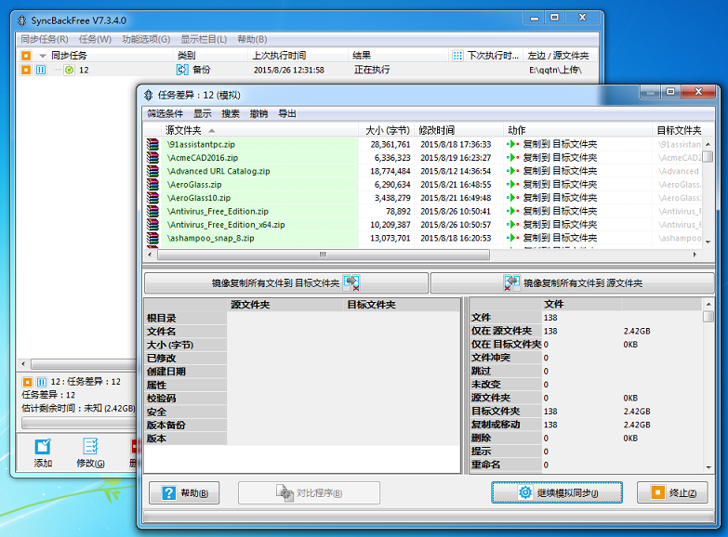Click the pause icon on task 12 row
The width and height of the screenshot is (728, 537).
pos(41,70)
